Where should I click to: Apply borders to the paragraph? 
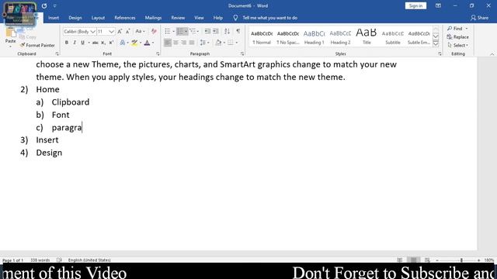[231, 43]
